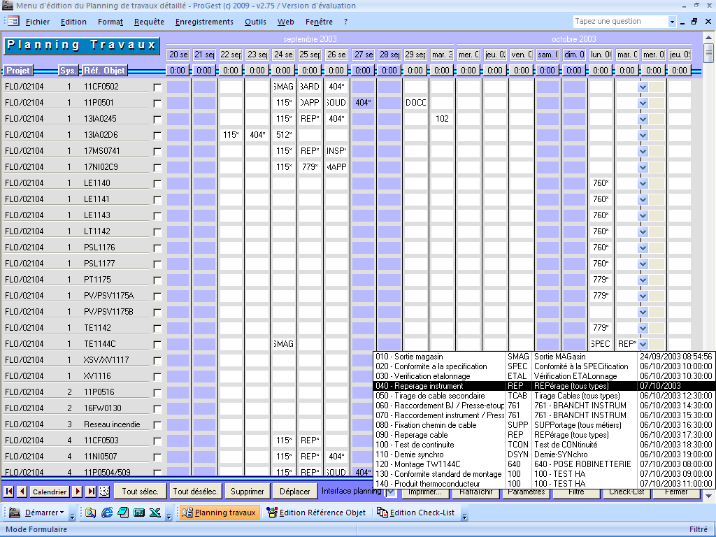Click the ProGest logo icon beside Démarrer
The width and height of the screenshot is (716, 537).
15,513
